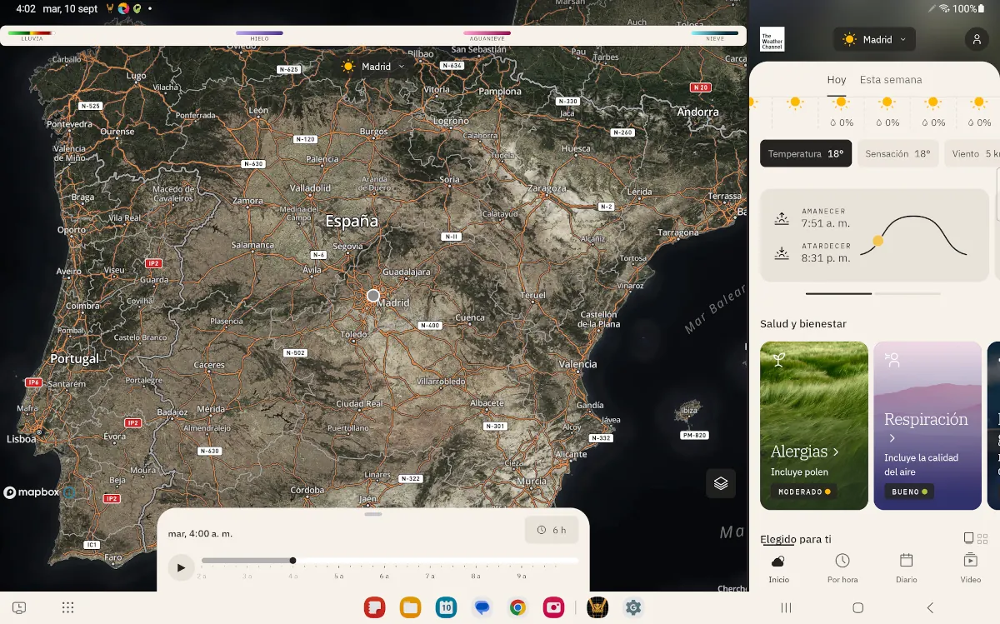
Task: Launch Chrome from the taskbar
Action: 517,608
